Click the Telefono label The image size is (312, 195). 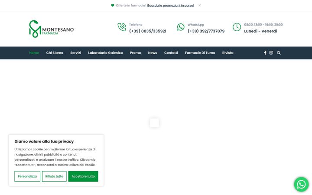[136, 25]
